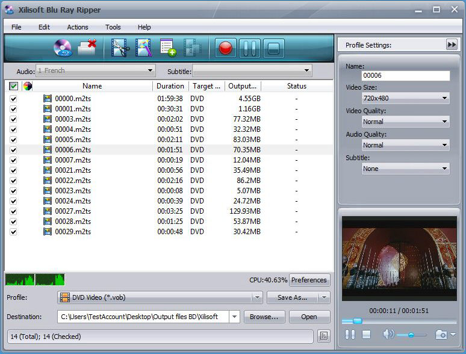
Task: Click the film icon of 00027.m2ts
Action: [48, 211]
